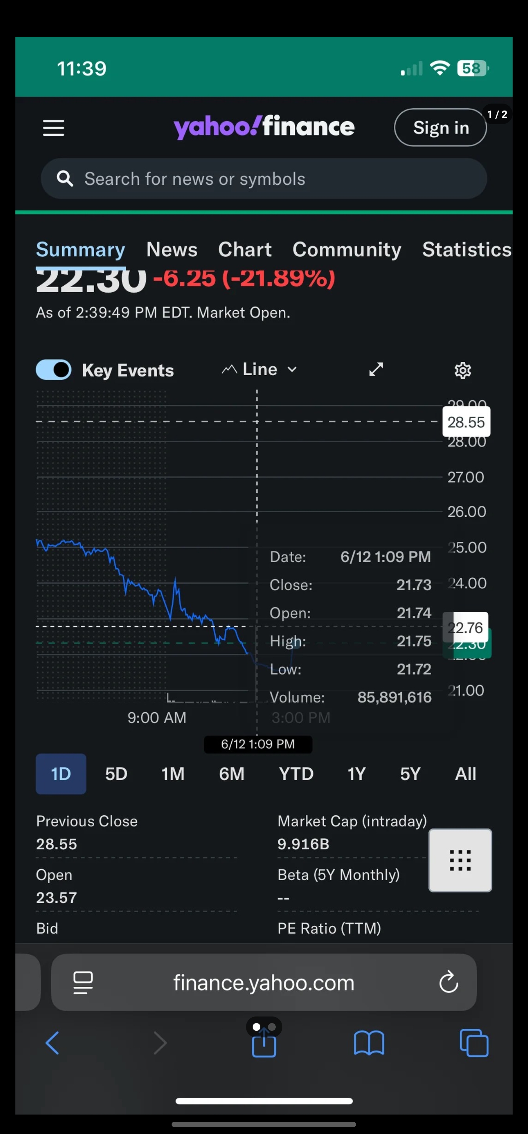Tap the battery indicator in status bar
The image size is (528, 1134).
473,68
